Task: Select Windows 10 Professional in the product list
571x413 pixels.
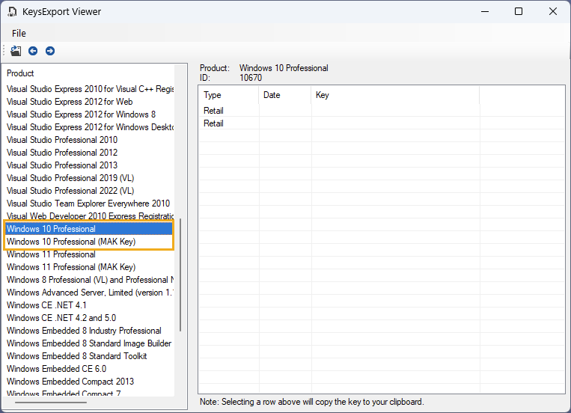Action: click(x=90, y=229)
